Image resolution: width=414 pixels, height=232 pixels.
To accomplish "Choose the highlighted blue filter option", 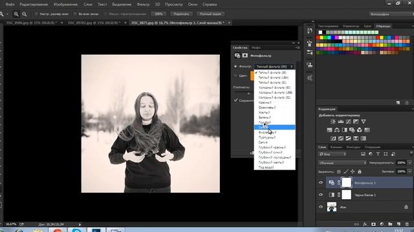I will coord(274,128).
